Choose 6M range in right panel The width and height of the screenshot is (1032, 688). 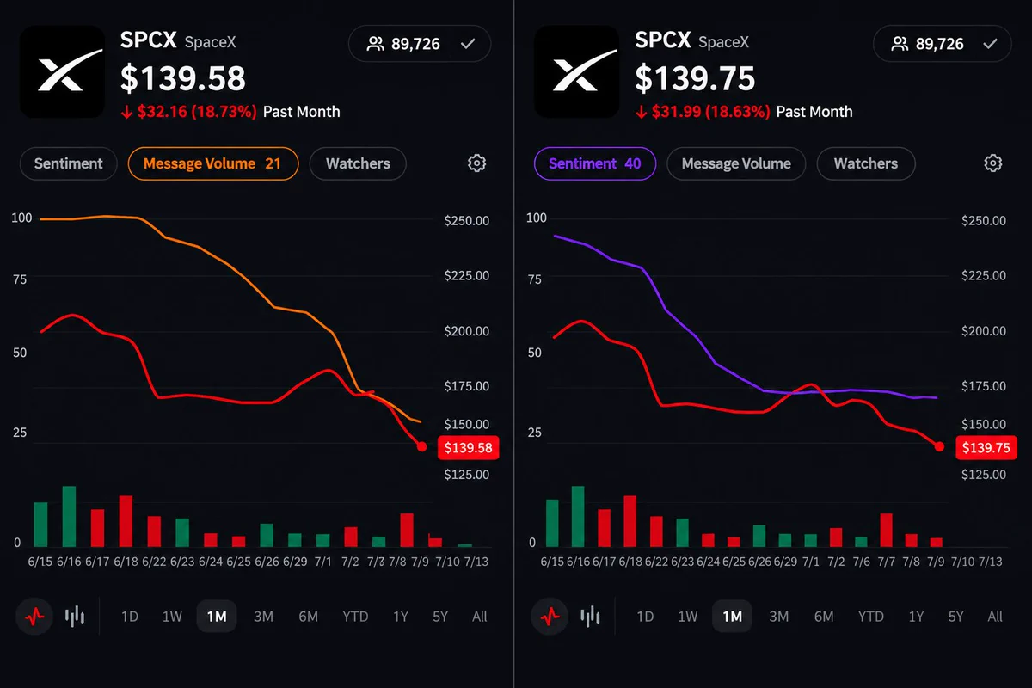824,616
